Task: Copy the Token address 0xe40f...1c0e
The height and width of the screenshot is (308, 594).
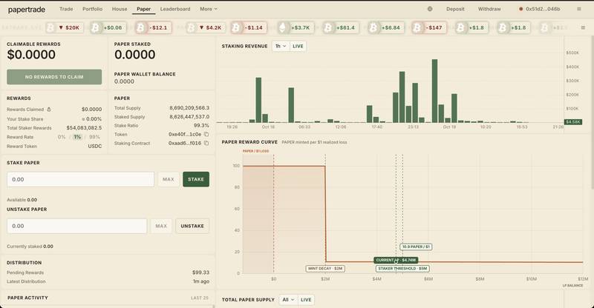Action: point(206,134)
